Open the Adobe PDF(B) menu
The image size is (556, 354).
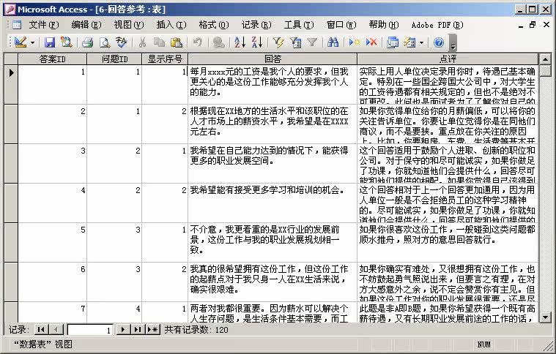(x=437, y=25)
